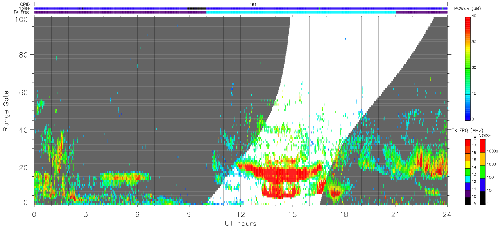Screen dimensions: 503x232
Task: Click the CPID label at top left
Action: [x=25, y=5]
